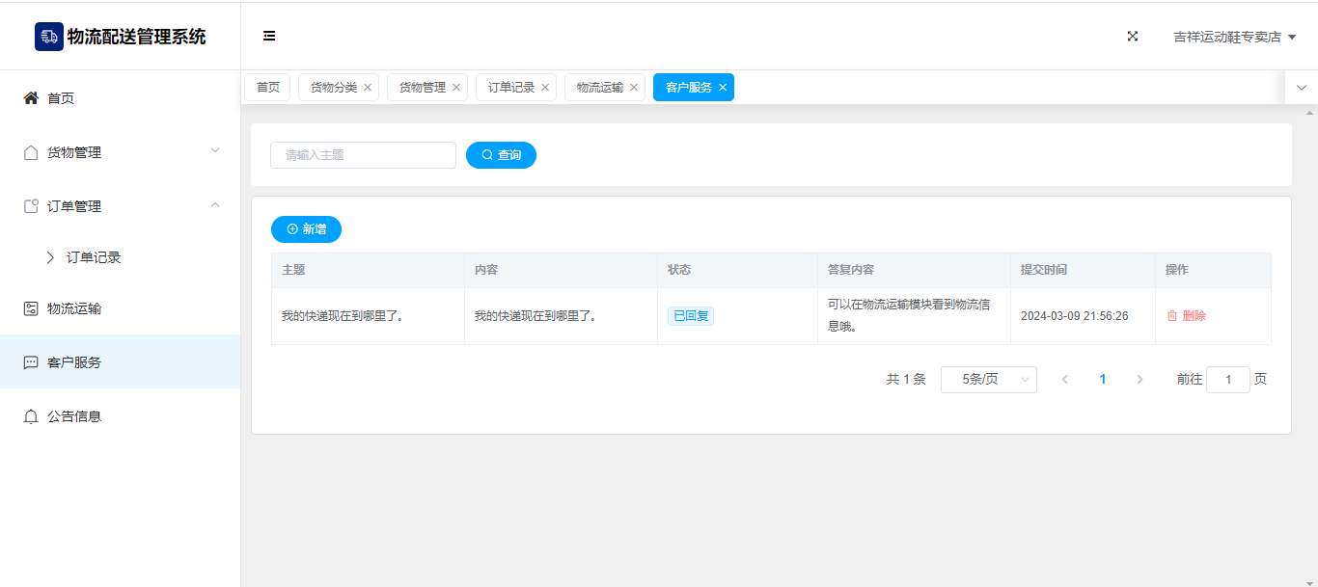Open 公告信息 bell menu item

click(x=73, y=416)
